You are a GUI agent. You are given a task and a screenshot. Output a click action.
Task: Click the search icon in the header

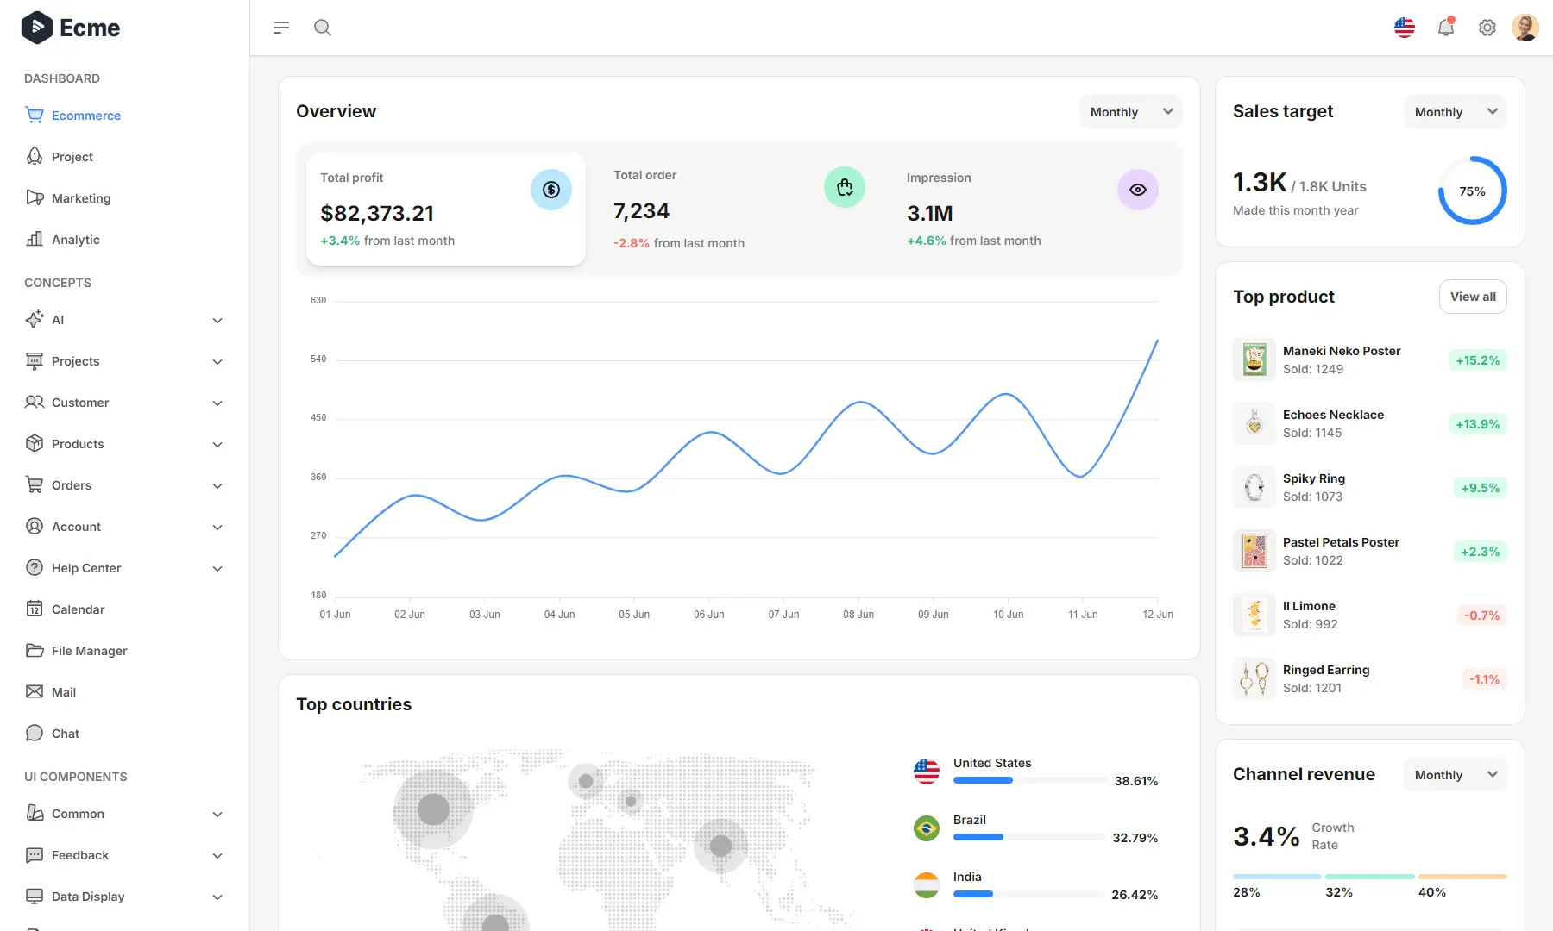click(x=323, y=27)
